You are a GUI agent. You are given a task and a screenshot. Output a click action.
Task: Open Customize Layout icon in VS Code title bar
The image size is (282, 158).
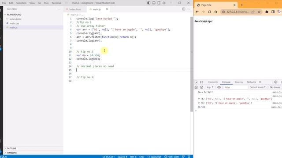164,3
